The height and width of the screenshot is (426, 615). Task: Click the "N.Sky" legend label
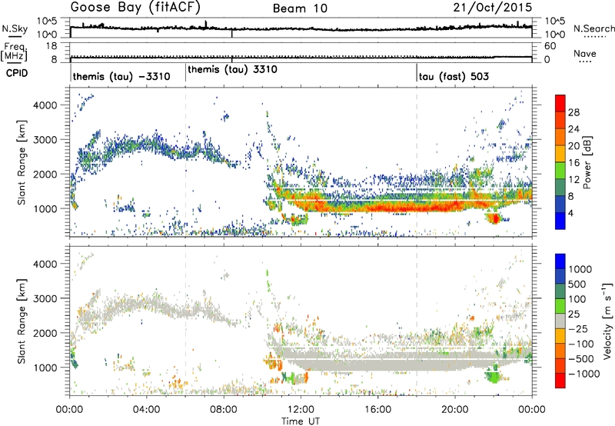pos(15,28)
